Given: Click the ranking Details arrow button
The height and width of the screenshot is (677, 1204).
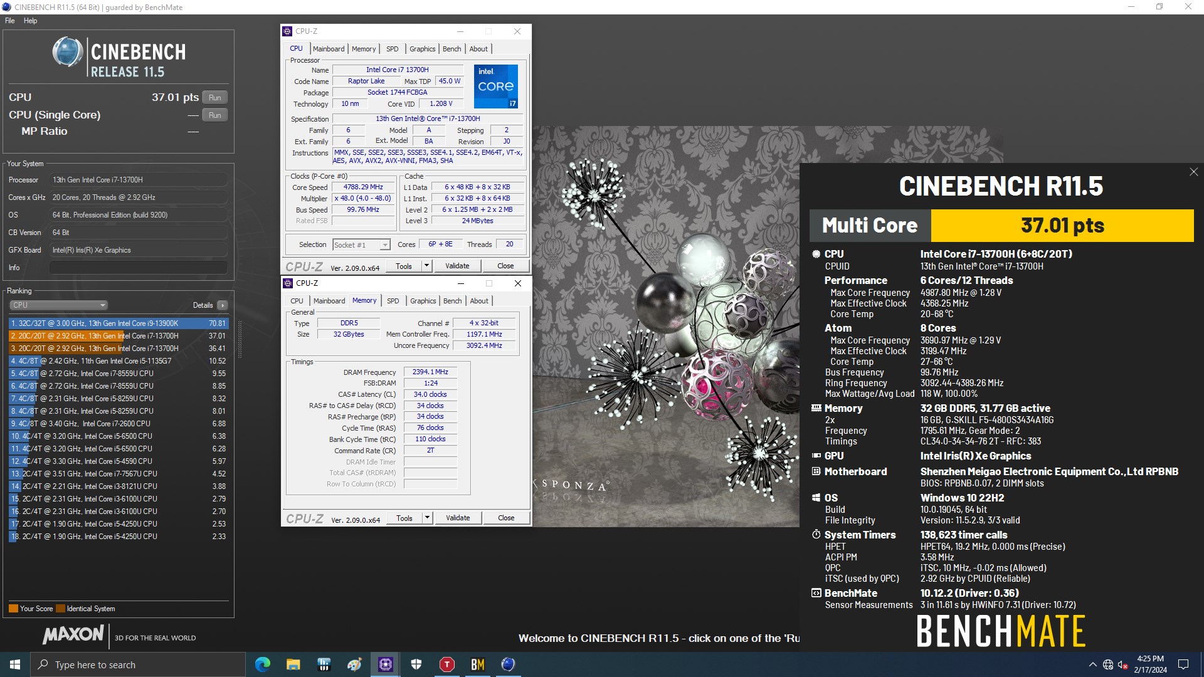Looking at the screenshot, I should coord(222,305).
